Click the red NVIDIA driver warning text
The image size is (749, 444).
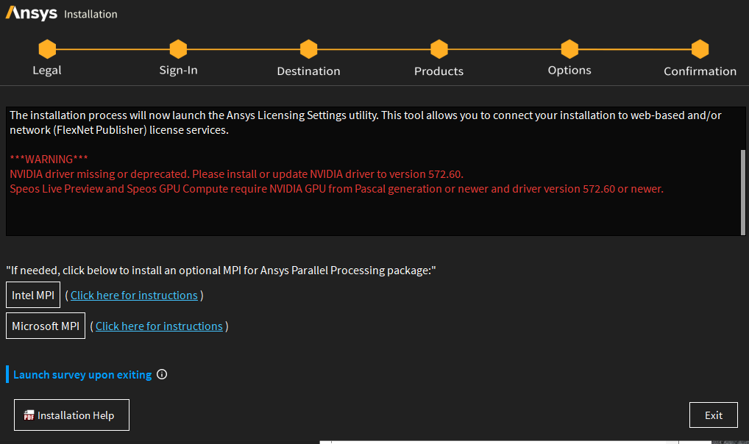(x=235, y=174)
